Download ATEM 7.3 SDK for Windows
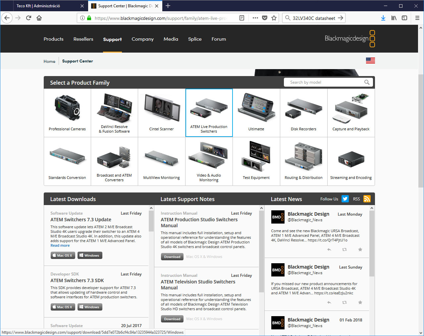The width and height of the screenshot is (424, 336). [x=90, y=307]
